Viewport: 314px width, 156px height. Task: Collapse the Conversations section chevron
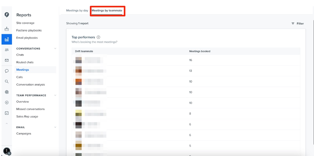pyautogui.click(x=55, y=49)
